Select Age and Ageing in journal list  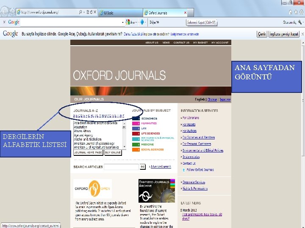[x=83, y=136]
